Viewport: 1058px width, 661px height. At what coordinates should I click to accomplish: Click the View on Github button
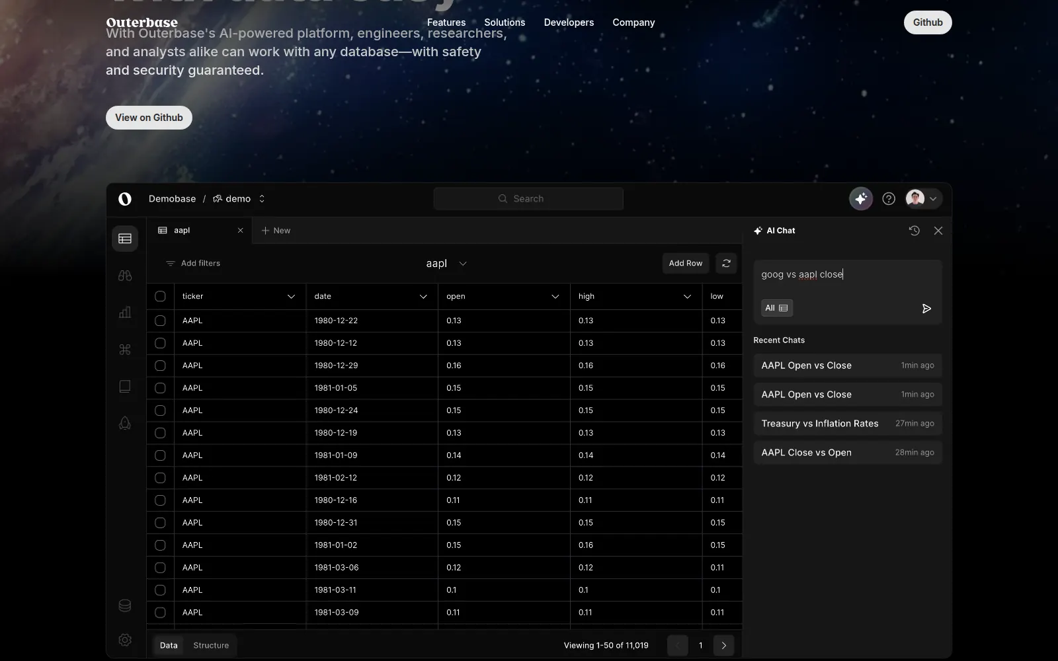click(x=149, y=118)
